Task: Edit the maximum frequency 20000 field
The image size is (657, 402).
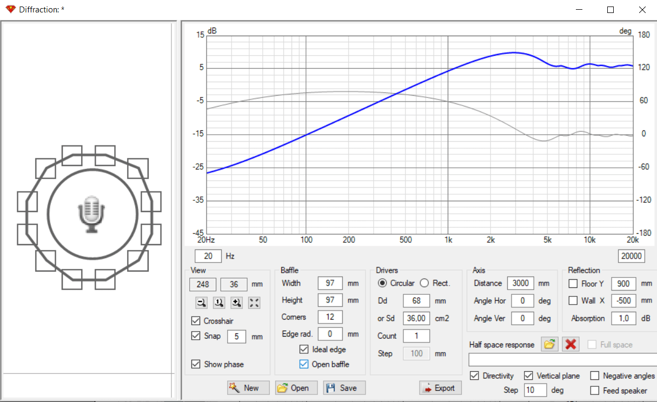Action: click(x=631, y=256)
